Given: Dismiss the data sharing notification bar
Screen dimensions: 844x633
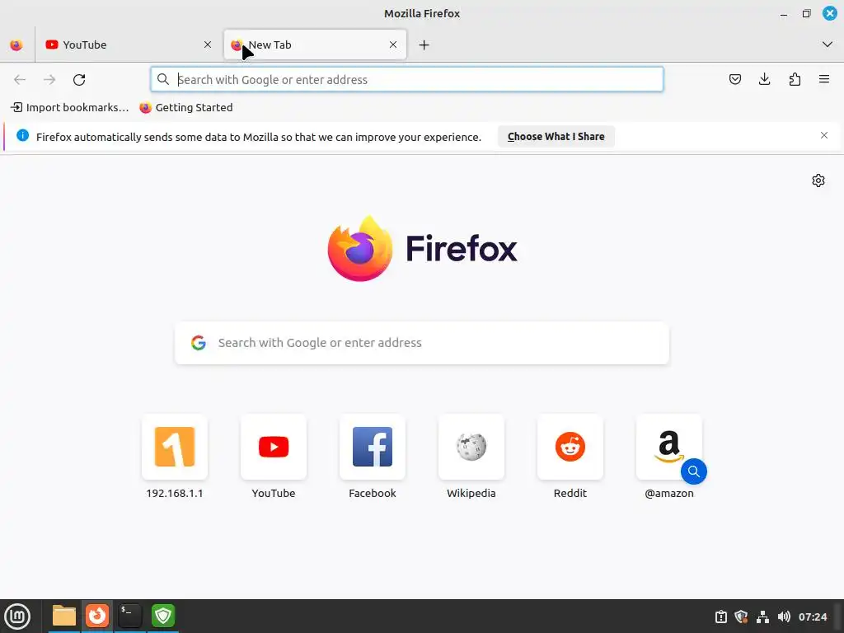Looking at the screenshot, I should click(824, 136).
